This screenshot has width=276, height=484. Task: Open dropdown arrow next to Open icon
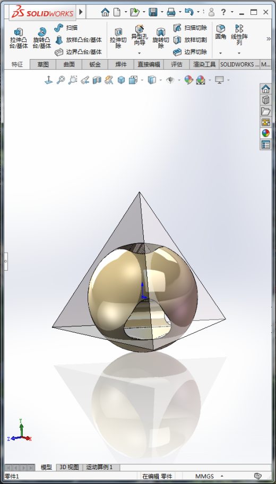click(x=144, y=12)
